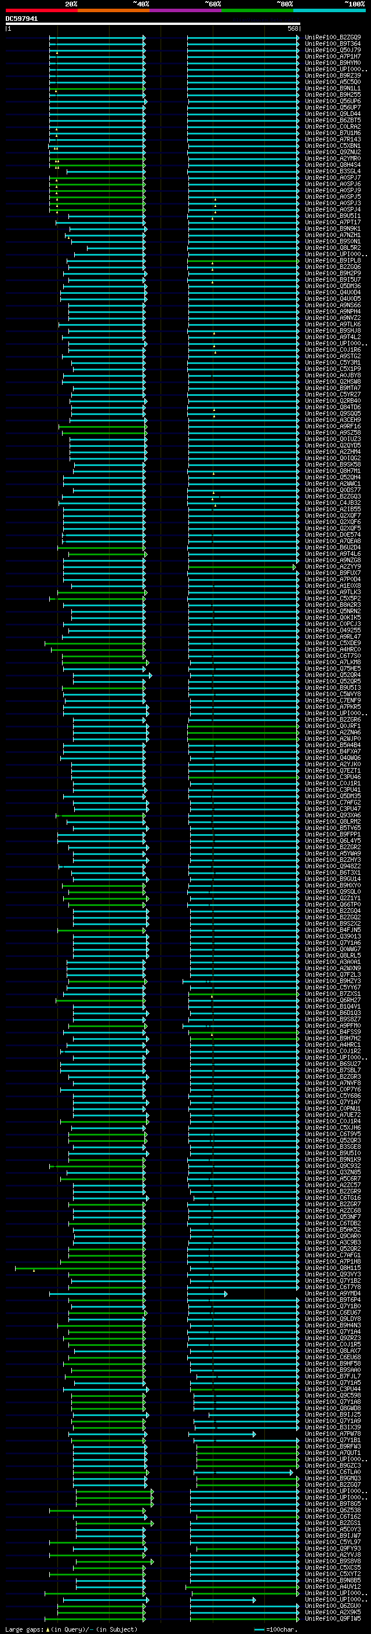Click label UniRef100_A2WJP0
The height and width of the screenshot is (1634, 371).
pos(333,739)
